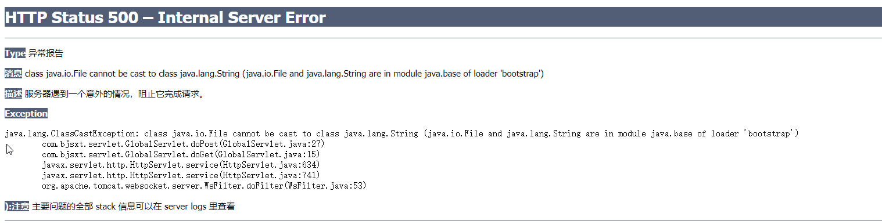882x224 pixels.
Task: Click the GlobalServlet.doPost stack line
Action: point(183,144)
